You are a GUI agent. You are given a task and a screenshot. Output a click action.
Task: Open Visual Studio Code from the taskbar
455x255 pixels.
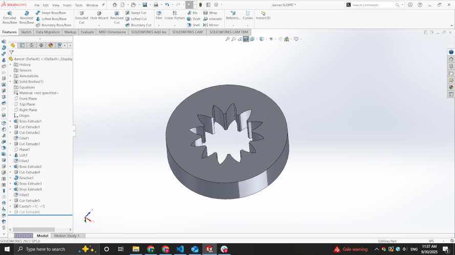(180, 249)
